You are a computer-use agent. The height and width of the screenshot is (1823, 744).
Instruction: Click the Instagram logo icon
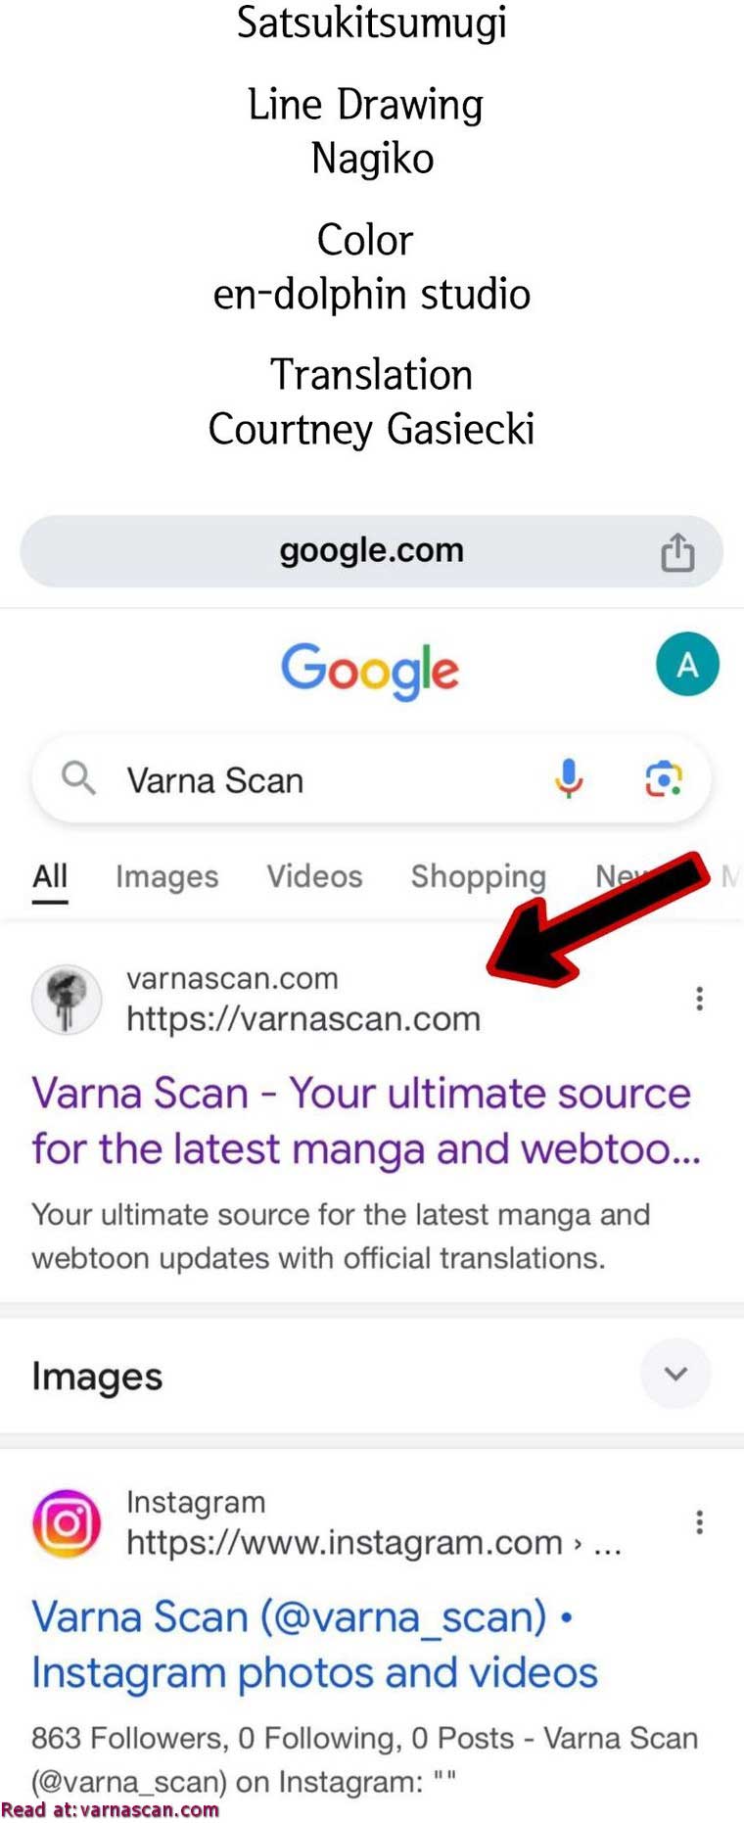pos(67,1523)
